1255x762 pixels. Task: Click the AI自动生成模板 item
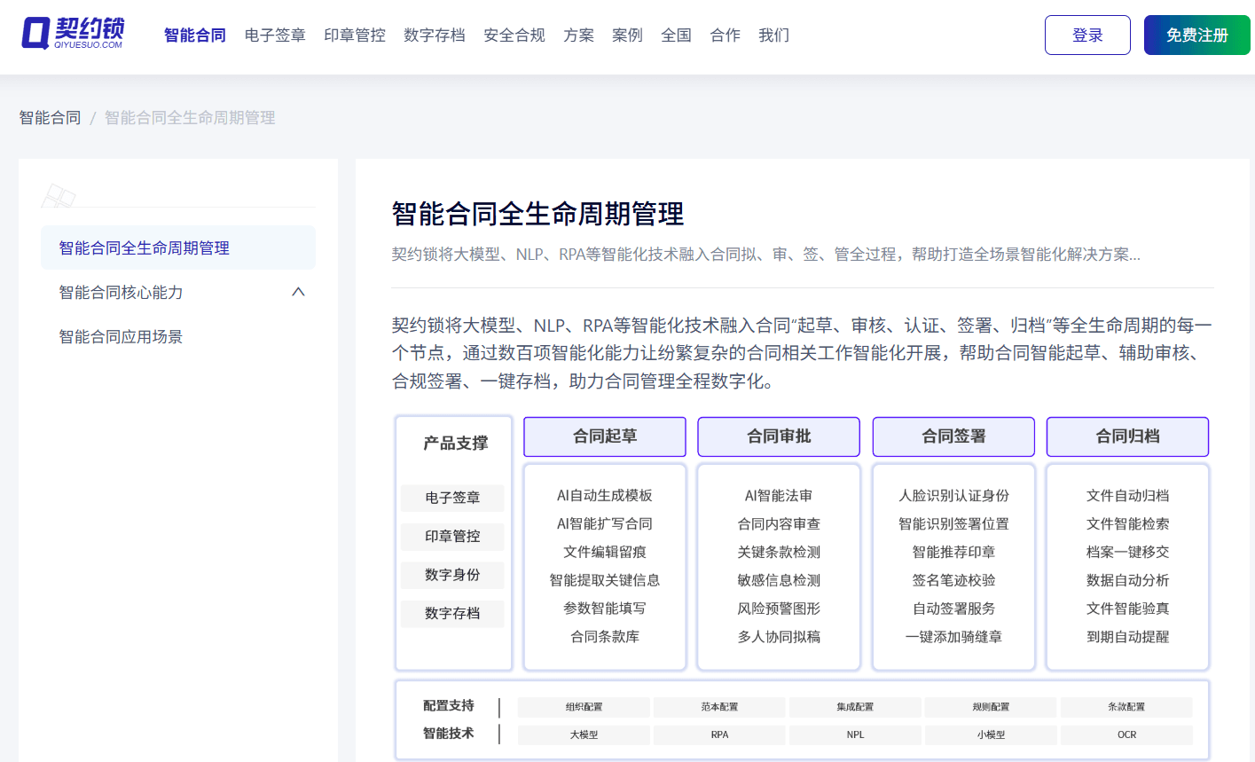[x=605, y=496]
